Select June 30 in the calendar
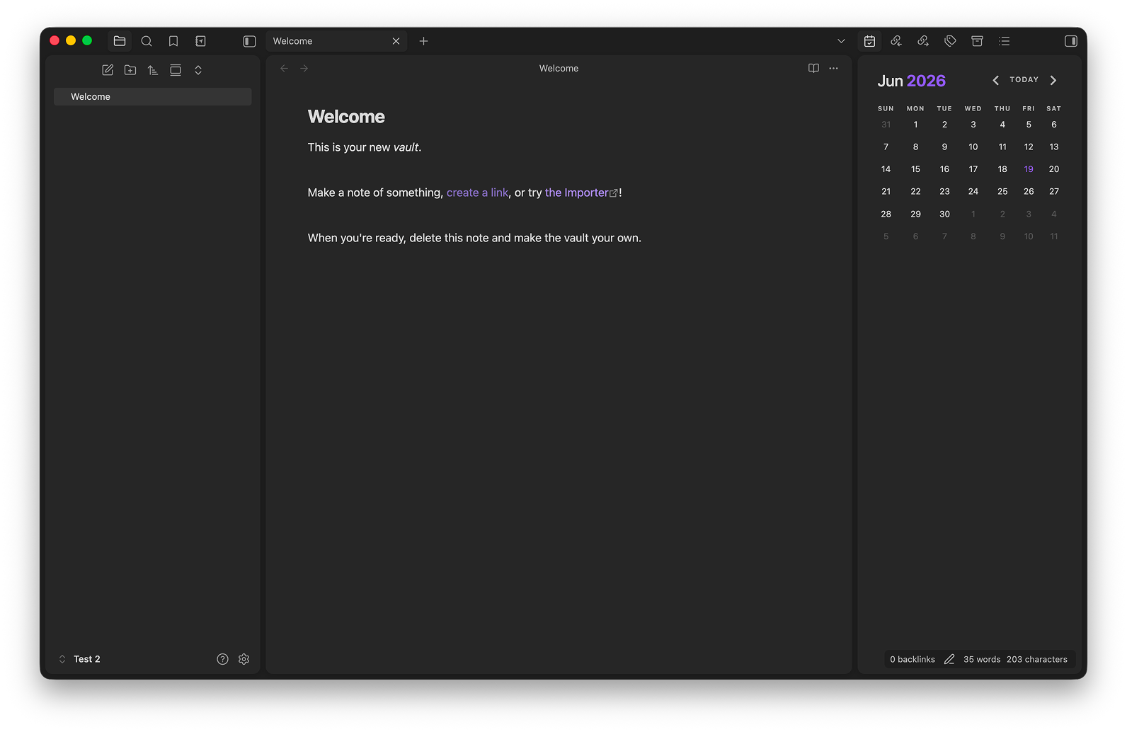The height and width of the screenshot is (732, 1127). click(x=944, y=214)
